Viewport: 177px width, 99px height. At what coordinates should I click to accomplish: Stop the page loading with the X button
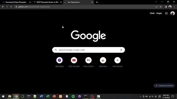(x=11, y=7)
